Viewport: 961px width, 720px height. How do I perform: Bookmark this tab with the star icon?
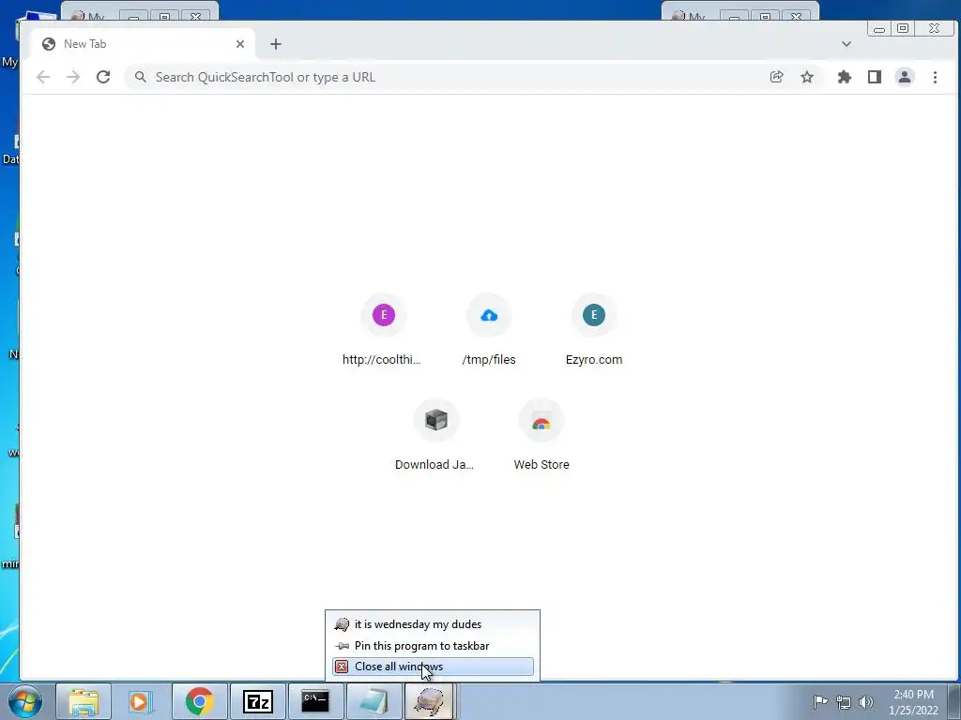pyautogui.click(x=807, y=77)
